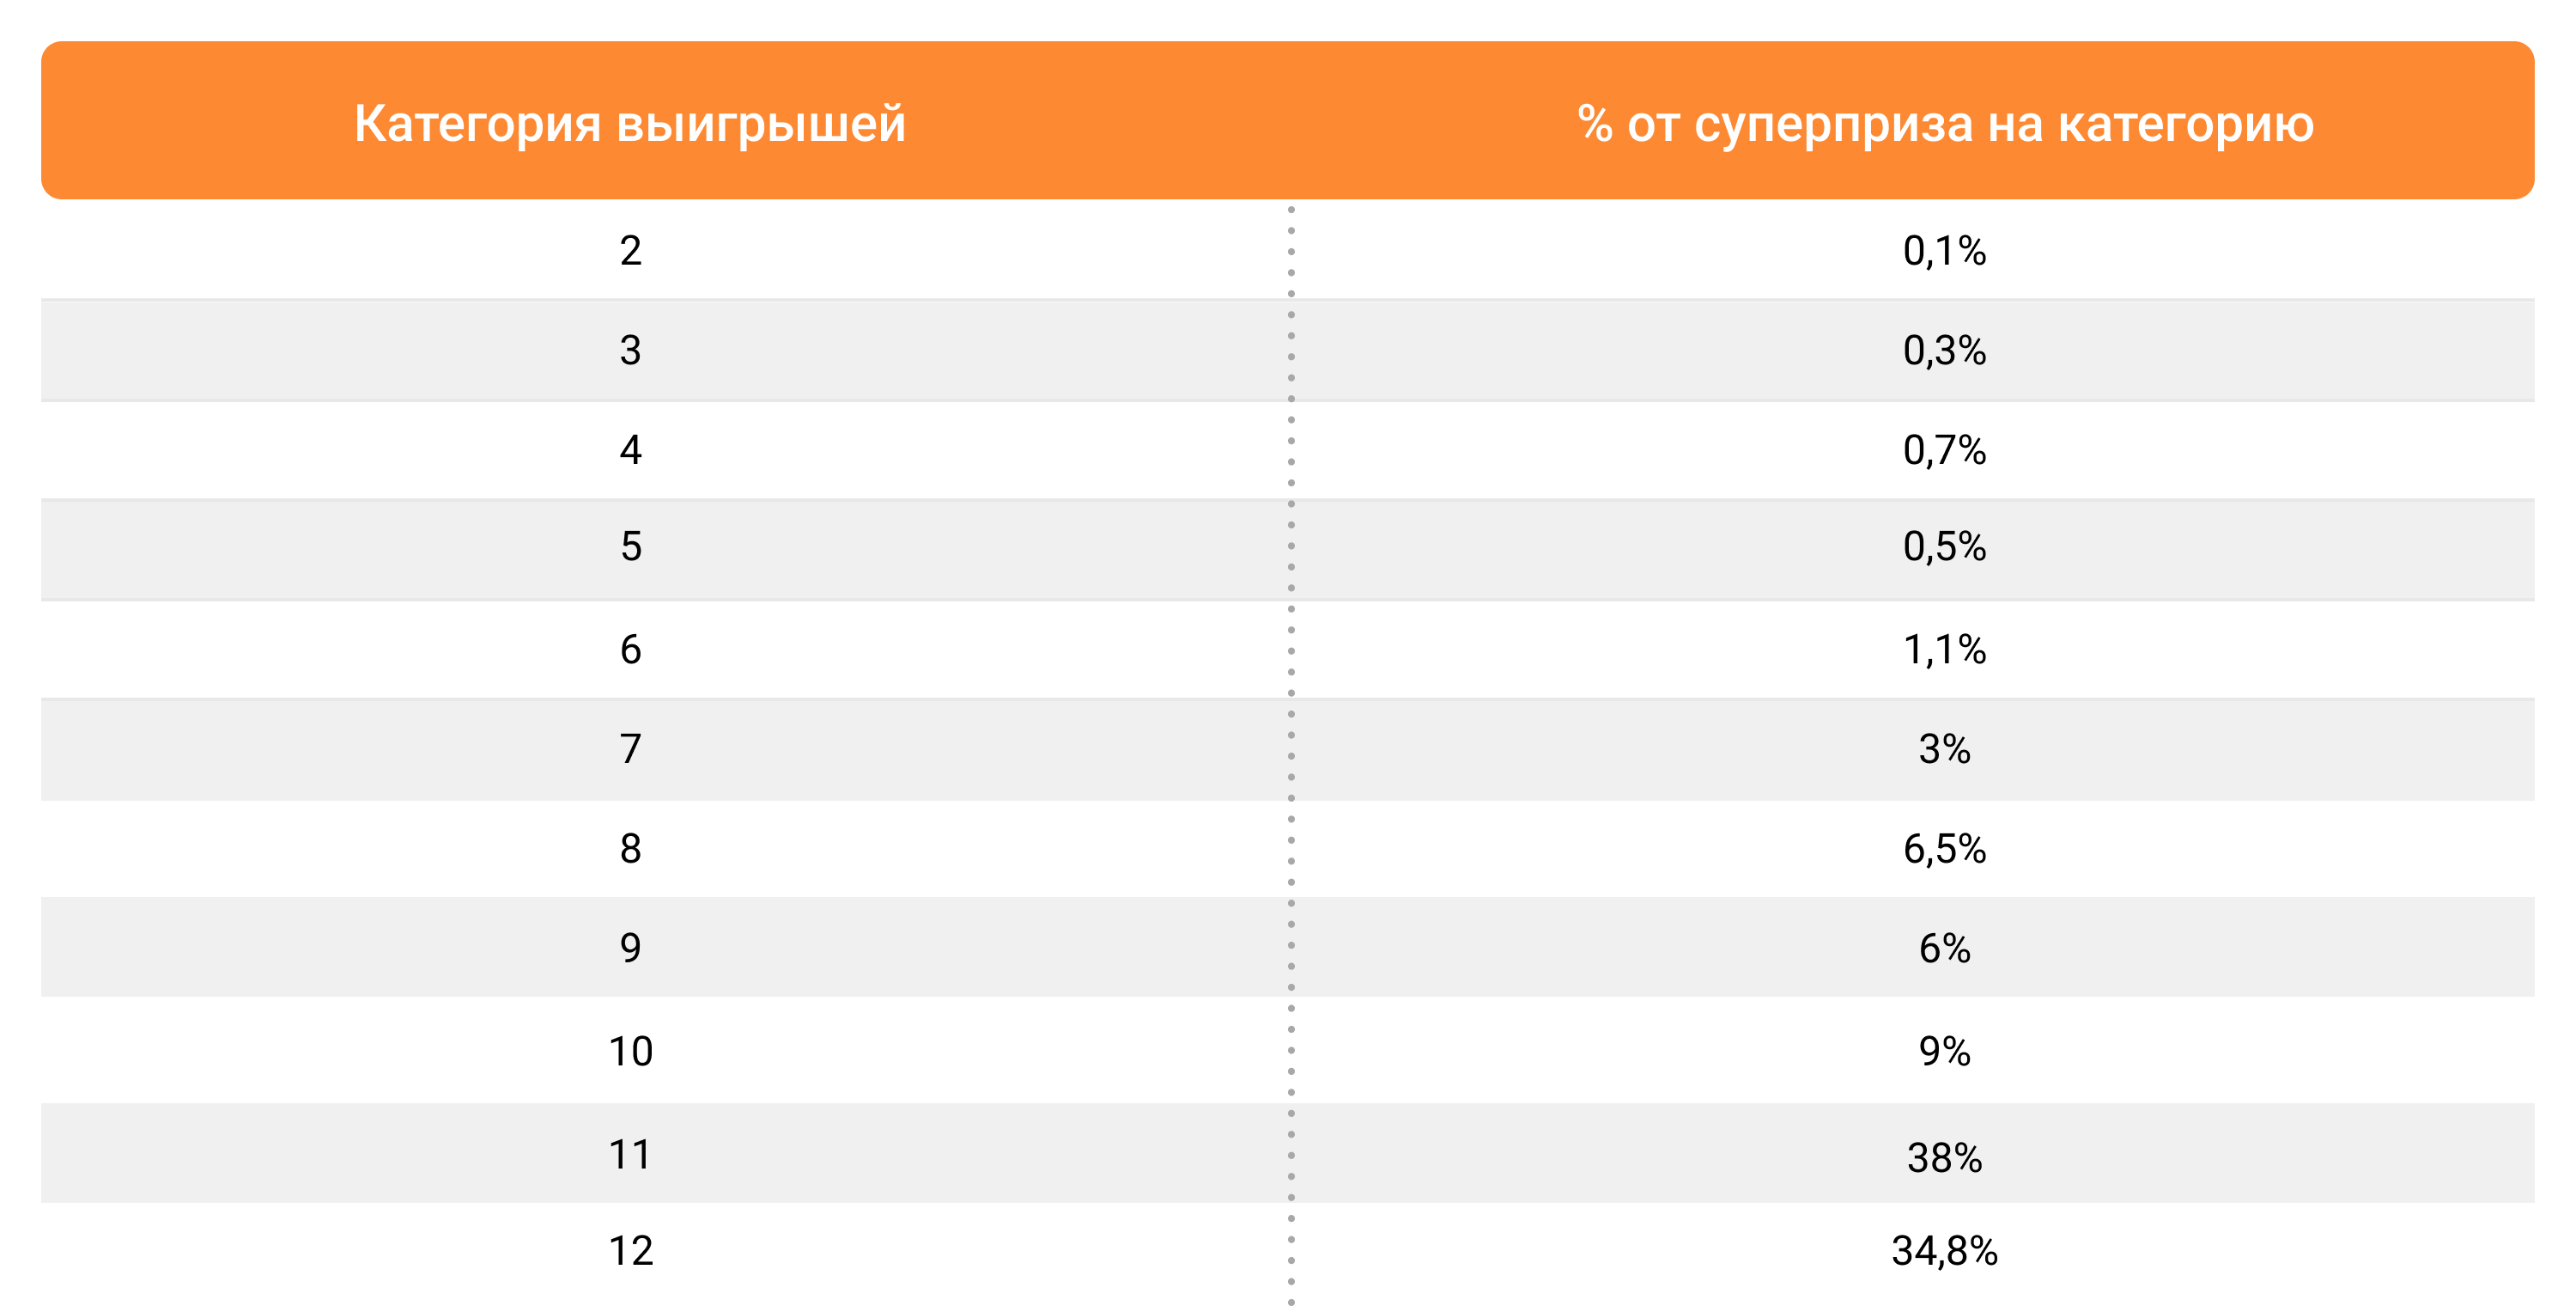The height and width of the screenshot is (1306, 2576).
Task: Click the 0,1% percentage value
Action: [1944, 250]
